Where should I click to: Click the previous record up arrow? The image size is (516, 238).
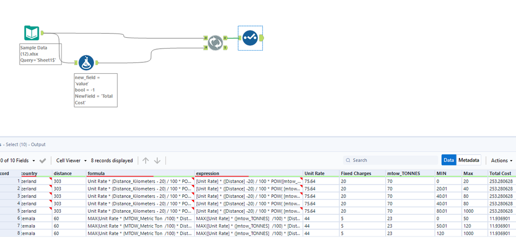click(146, 161)
